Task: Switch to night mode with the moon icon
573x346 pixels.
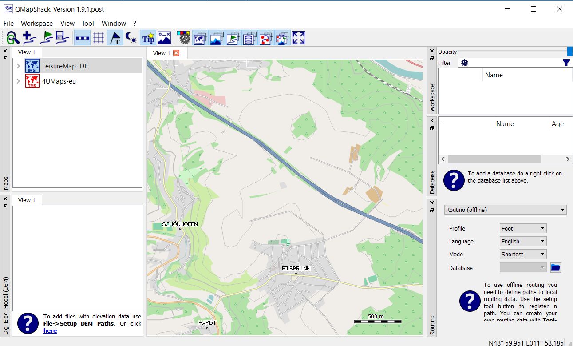Action: coord(131,38)
